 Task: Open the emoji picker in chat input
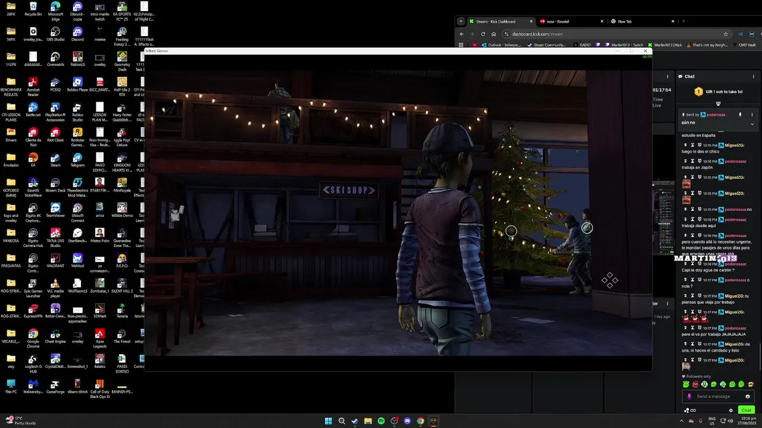[x=748, y=396]
